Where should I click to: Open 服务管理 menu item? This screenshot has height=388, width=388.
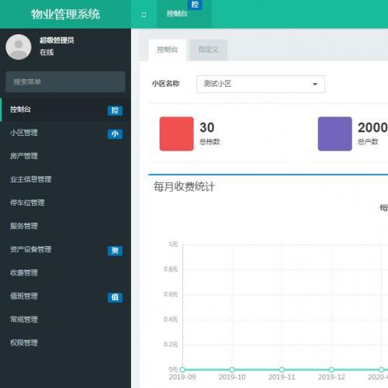click(x=65, y=226)
